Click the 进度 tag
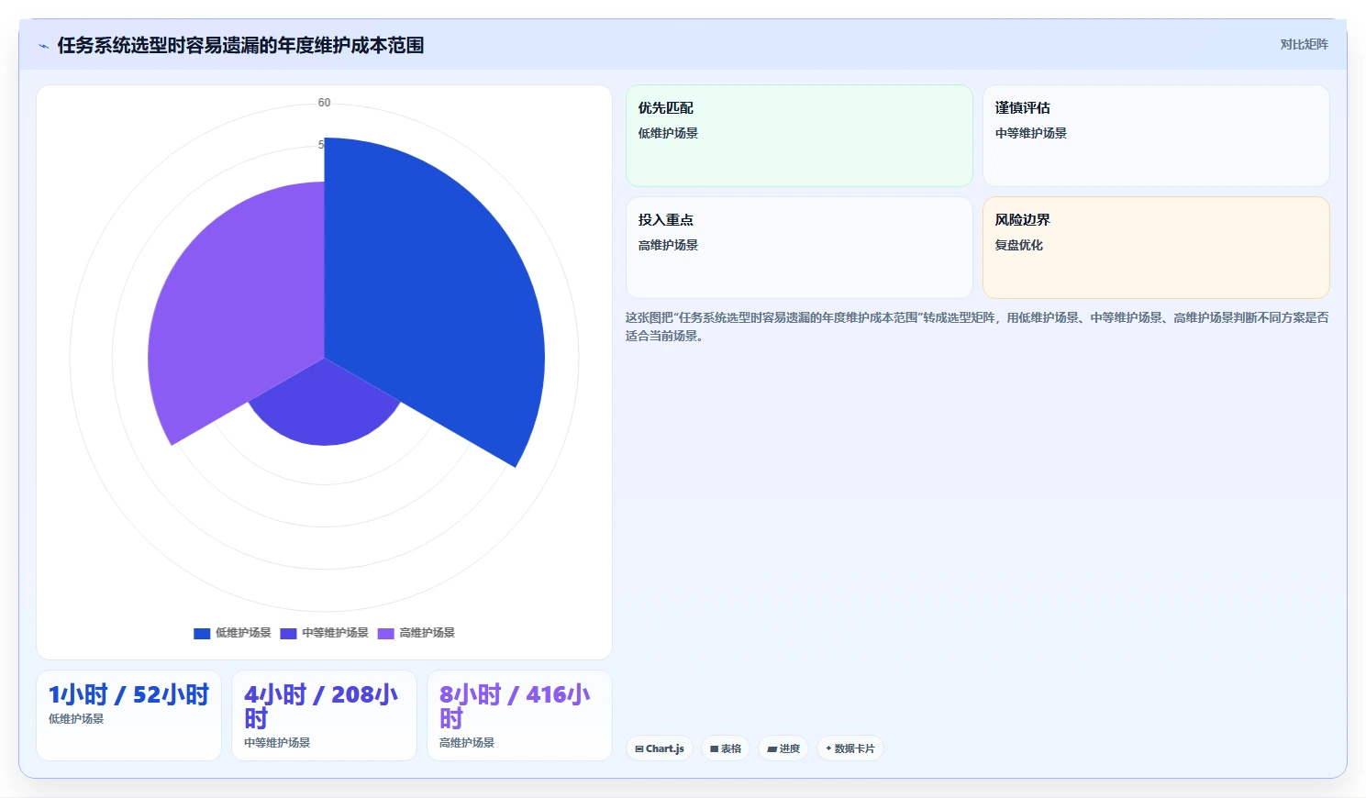Viewport: 1366px width, 798px height. point(783,748)
